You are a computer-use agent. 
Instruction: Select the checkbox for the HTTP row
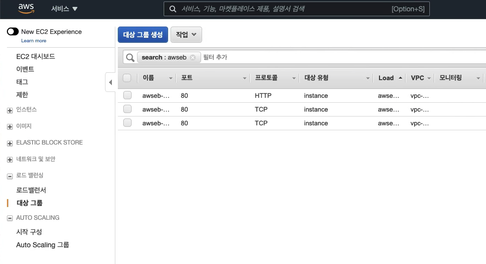(x=127, y=95)
